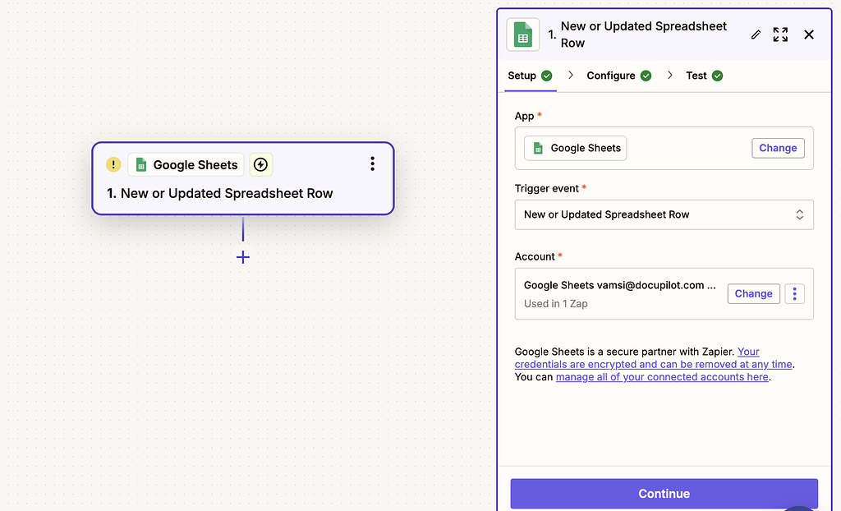
Task: Expand the step editor to fullscreen
Action: (x=779, y=35)
